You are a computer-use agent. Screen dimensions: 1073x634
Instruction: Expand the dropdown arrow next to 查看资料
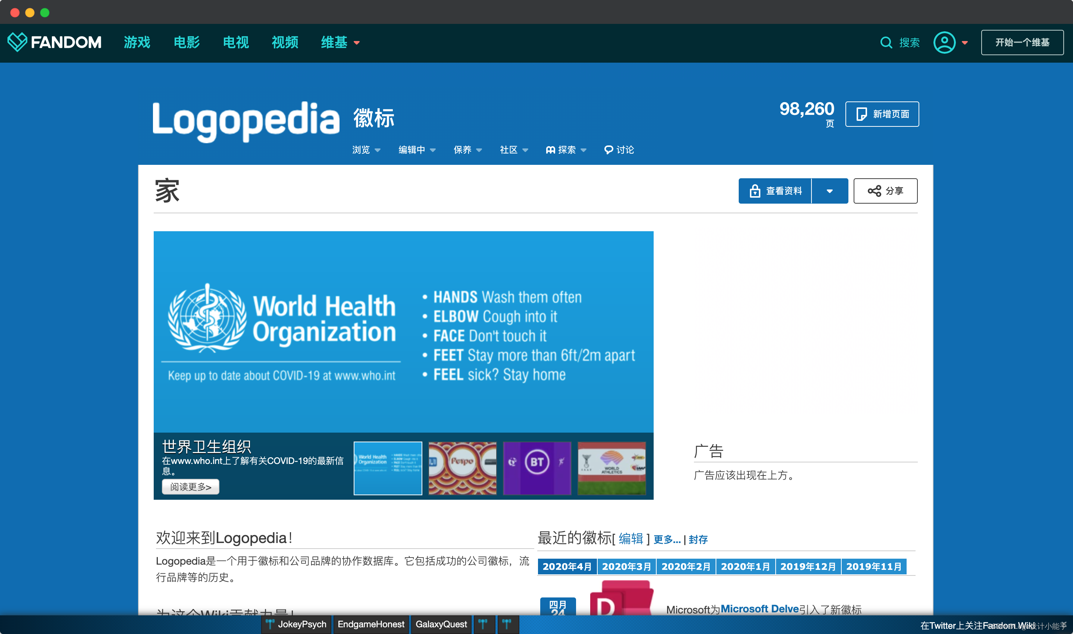click(829, 191)
